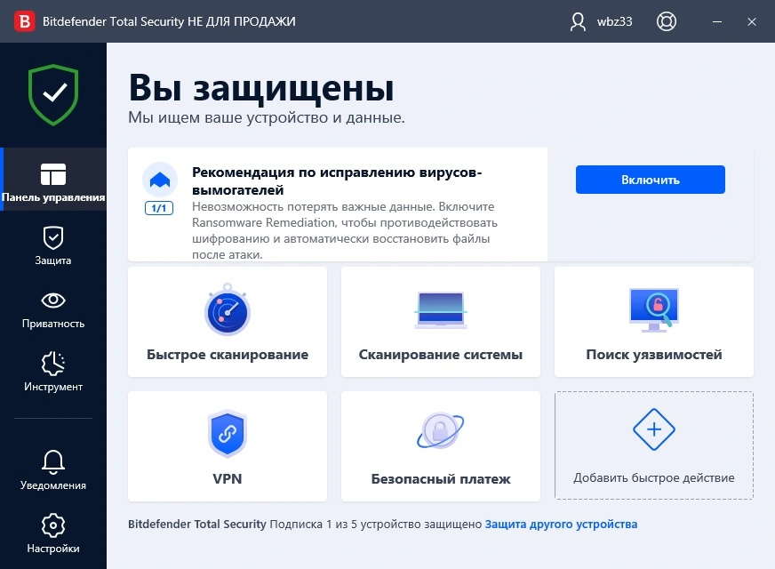Click the VPN shield link icon
The height and width of the screenshot is (569, 775).
pos(228,434)
